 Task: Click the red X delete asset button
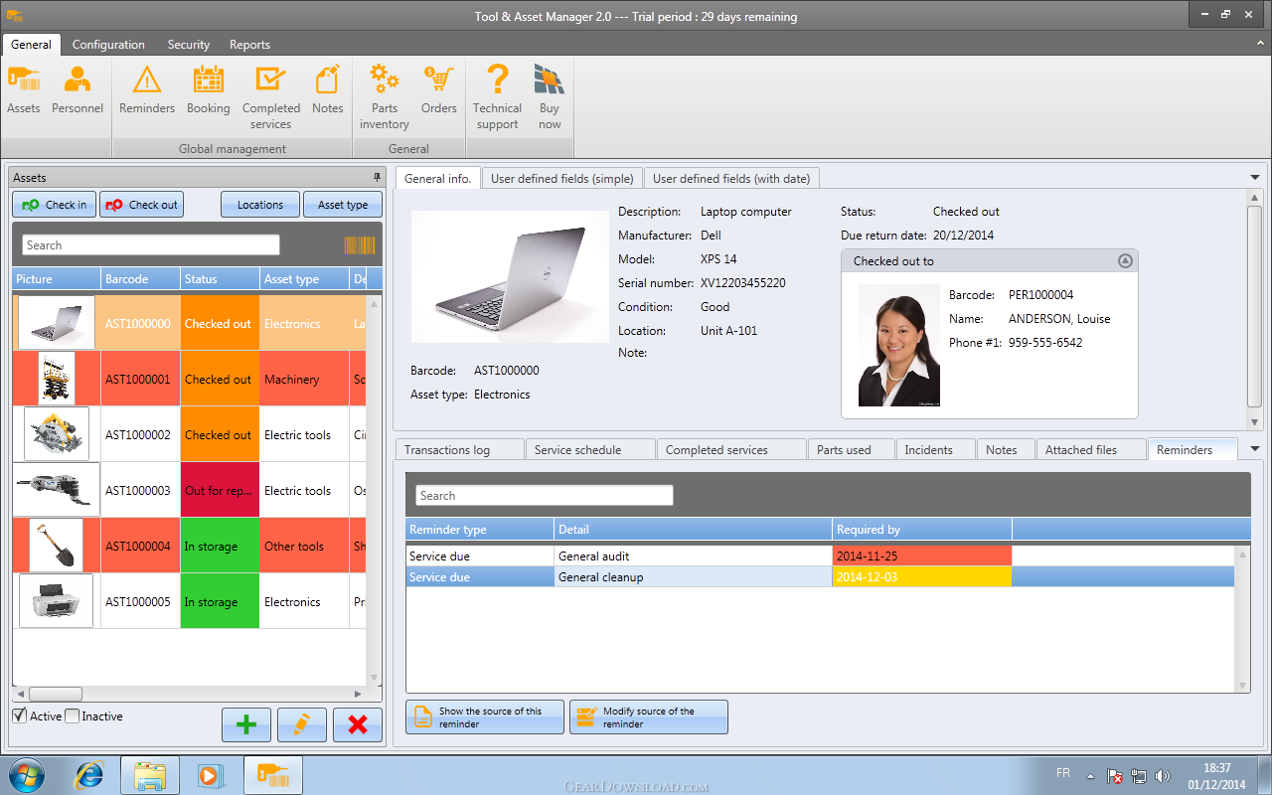click(358, 724)
